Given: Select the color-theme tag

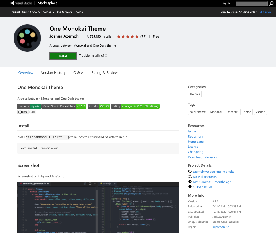Looking at the screenshot, I should pyautogui.click(x=198, y=112).
